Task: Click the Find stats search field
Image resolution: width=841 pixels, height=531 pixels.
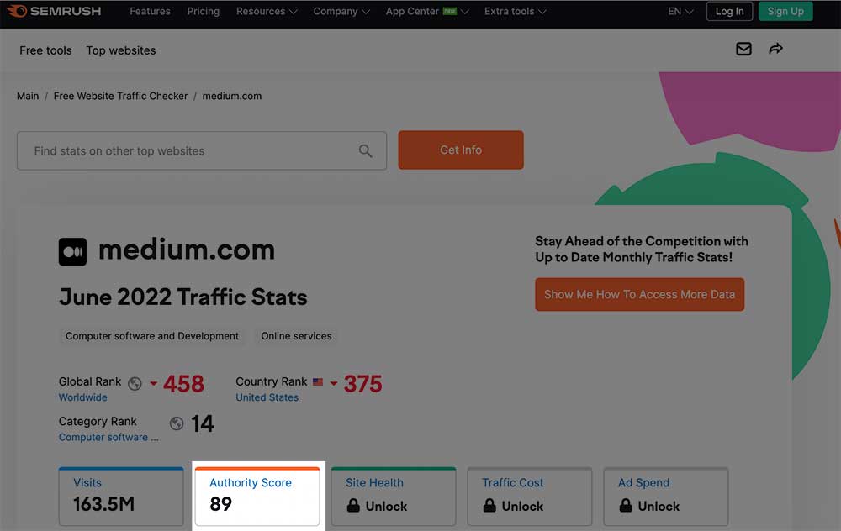Action: [x=202, y=151]
